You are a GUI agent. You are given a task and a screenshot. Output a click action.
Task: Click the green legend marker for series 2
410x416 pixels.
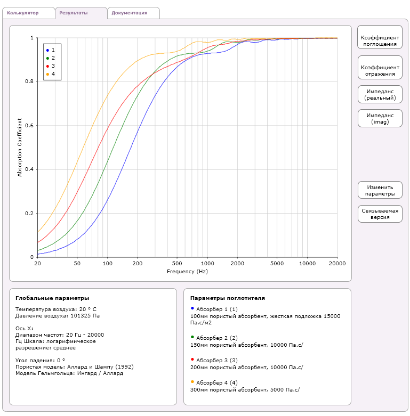(47, 58)
